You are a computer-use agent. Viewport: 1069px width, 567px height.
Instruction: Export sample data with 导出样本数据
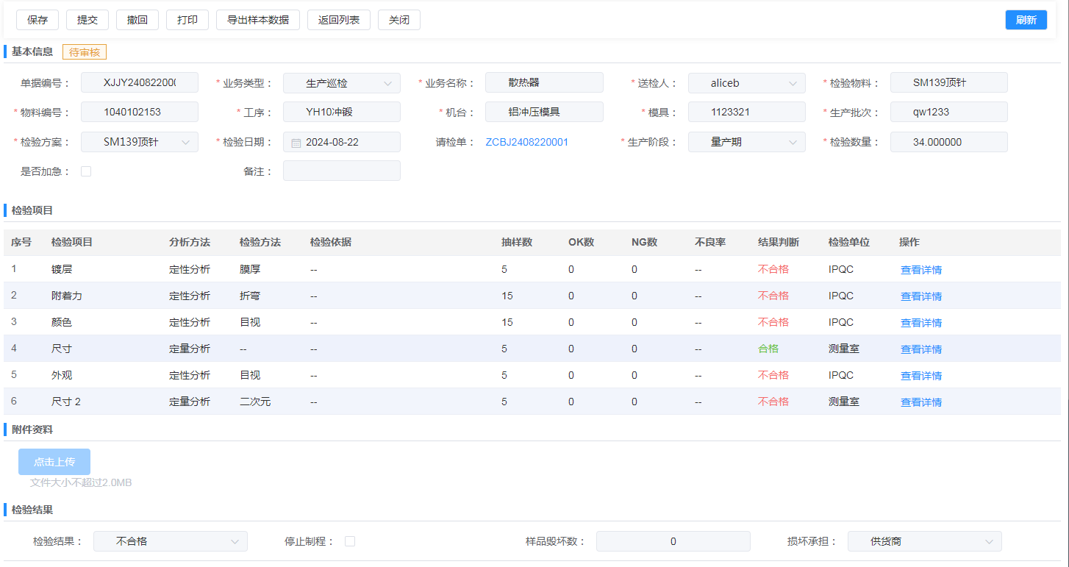pos(258,20)
